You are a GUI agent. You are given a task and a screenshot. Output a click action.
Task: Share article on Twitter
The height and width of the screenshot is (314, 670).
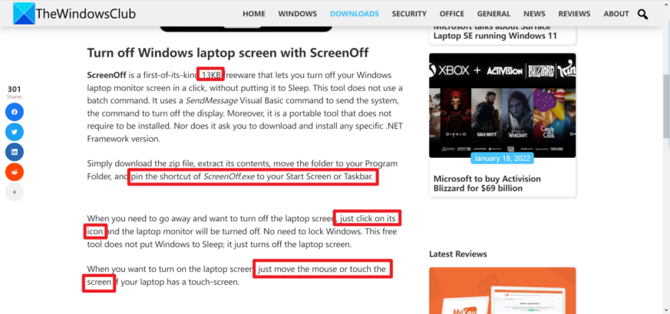point(15,132)
